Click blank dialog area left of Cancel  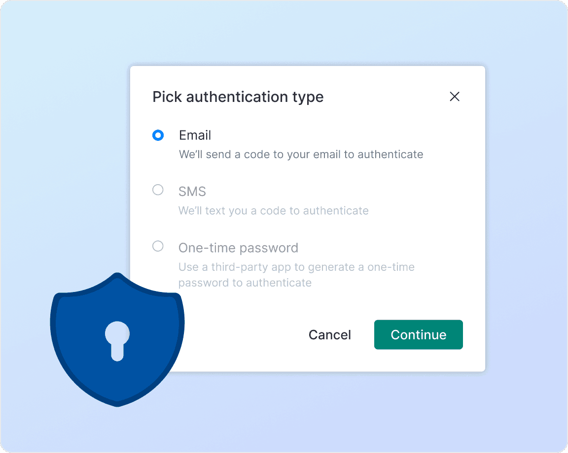[242, 335]
